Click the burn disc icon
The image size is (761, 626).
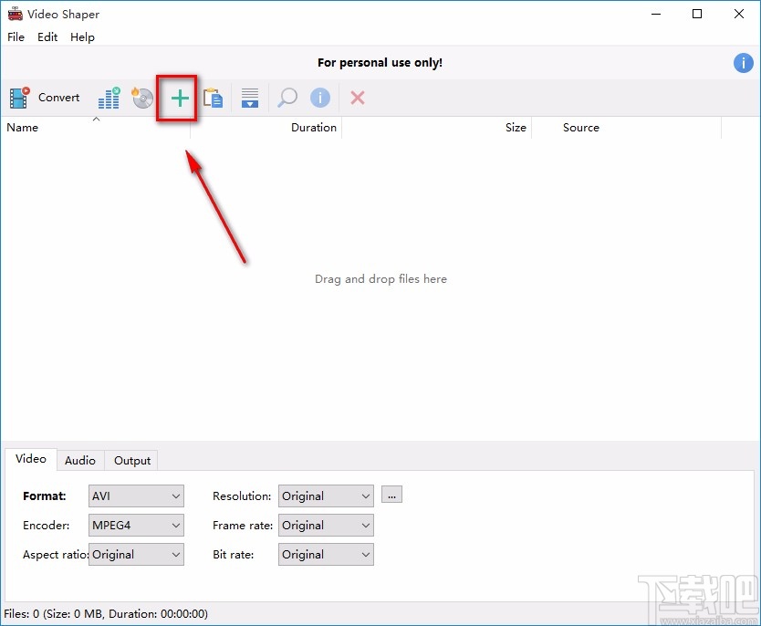(x=142, y=98)
